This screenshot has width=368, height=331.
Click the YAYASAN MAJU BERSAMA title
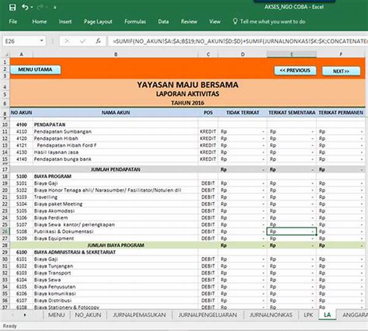[x=188, y=85]
